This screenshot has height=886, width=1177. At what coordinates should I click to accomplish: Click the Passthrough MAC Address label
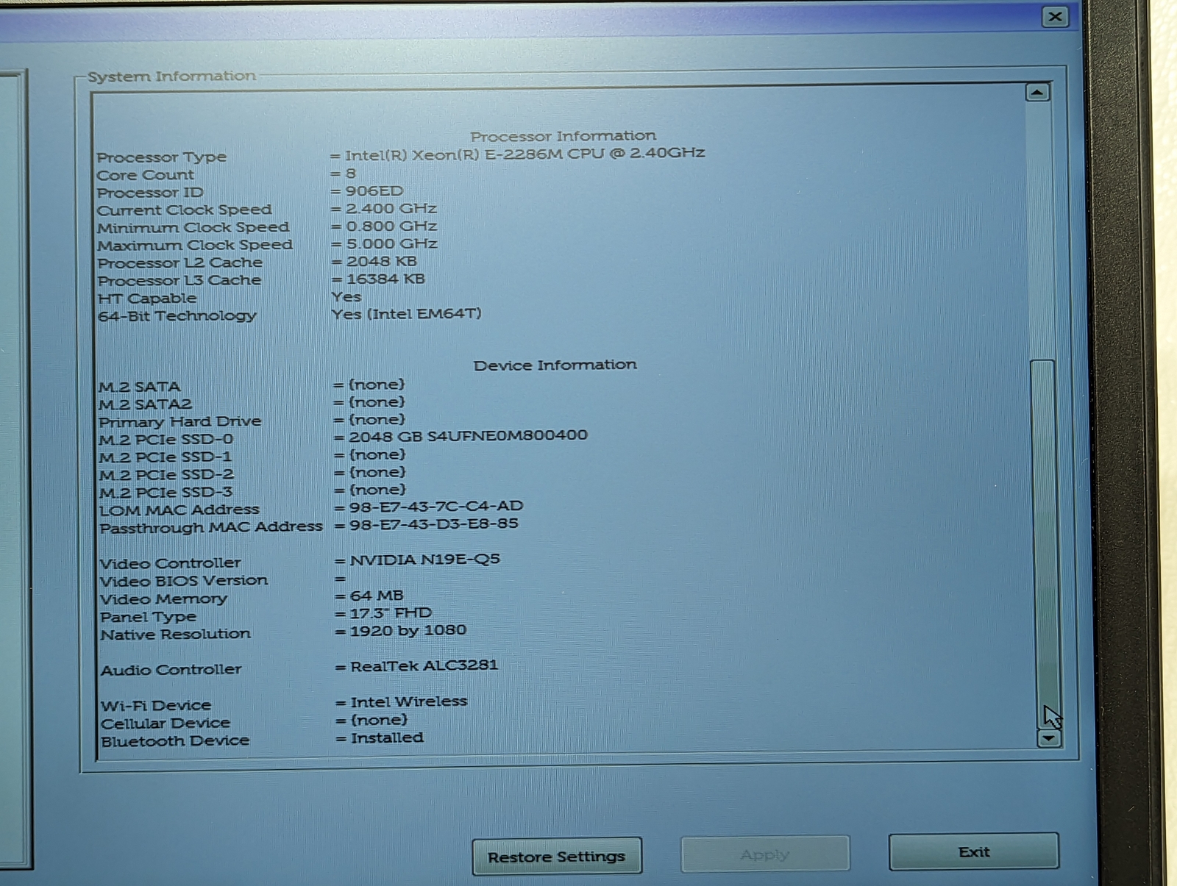click(x=211, y=528)
